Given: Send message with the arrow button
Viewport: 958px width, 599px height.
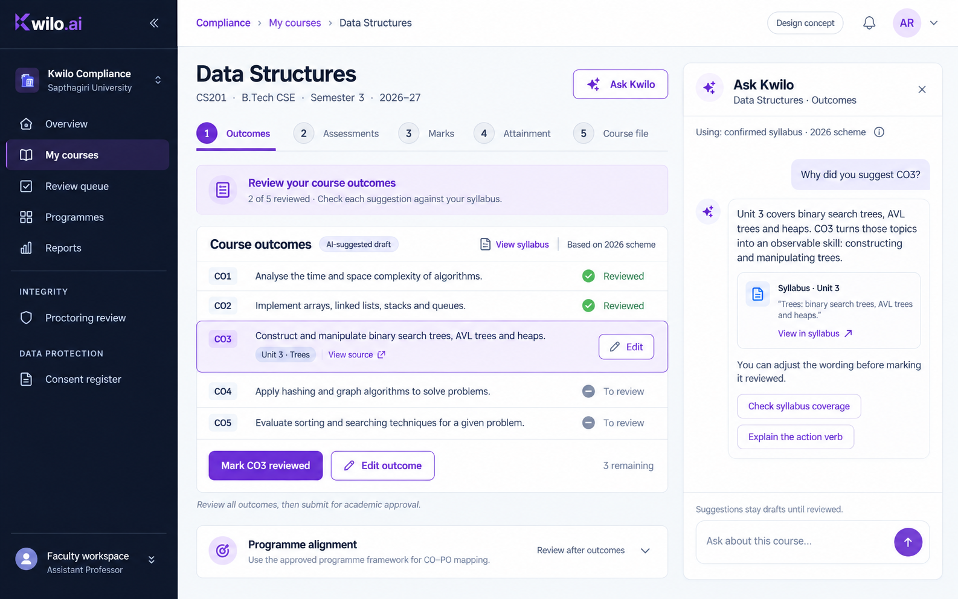Looking at the screenshot, I should [x=908, y=542].
